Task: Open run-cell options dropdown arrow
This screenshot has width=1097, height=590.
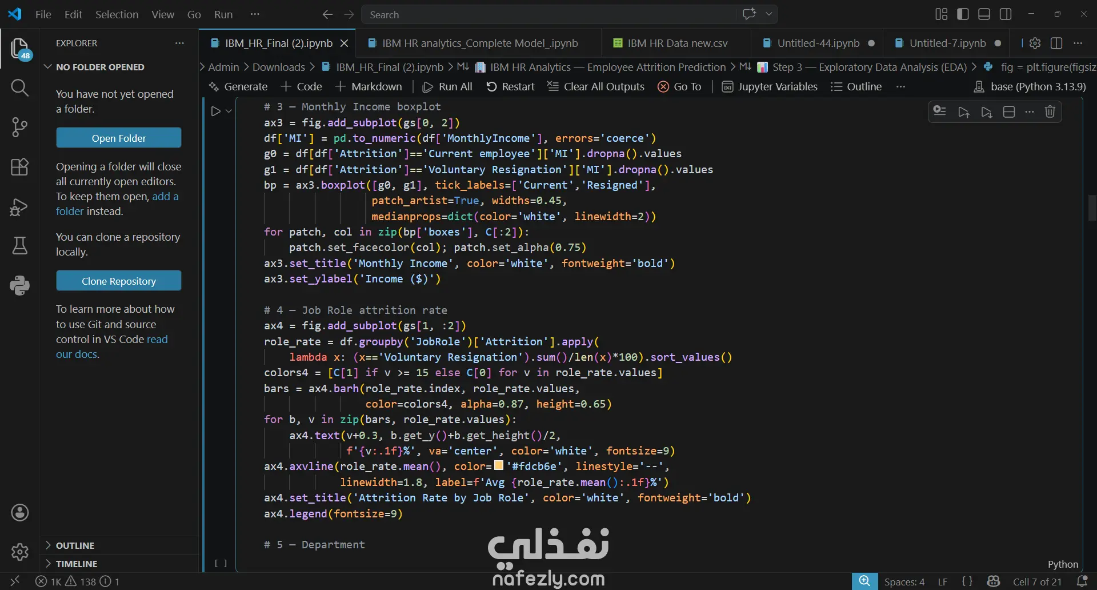Action: (x=229, y=111)
